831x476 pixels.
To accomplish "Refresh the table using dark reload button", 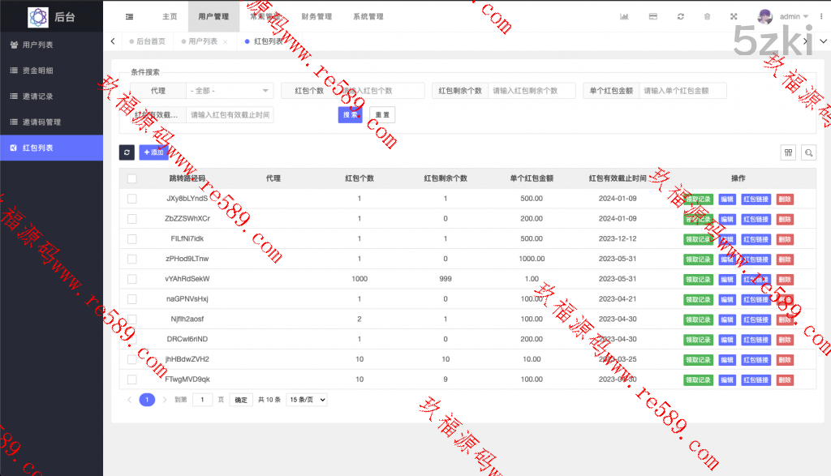I will coord(127,152).
